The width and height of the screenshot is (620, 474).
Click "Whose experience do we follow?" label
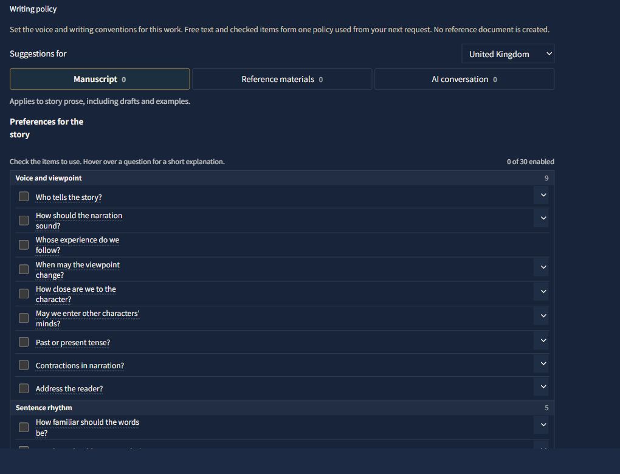[78, 245]
